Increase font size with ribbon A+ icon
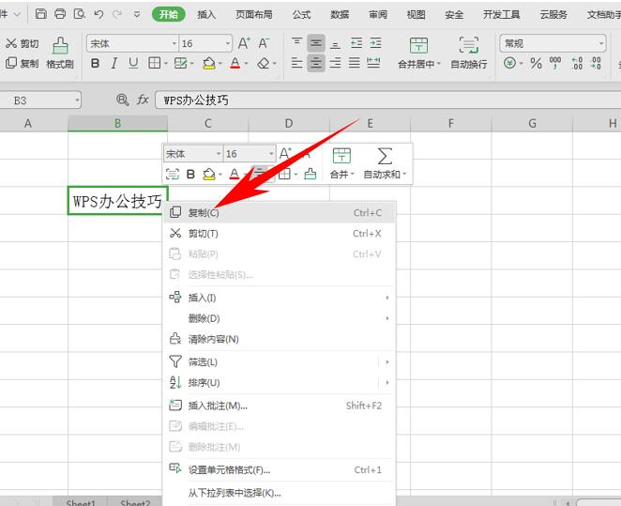Viewport: 621px width, 506px height. point(244,43)
